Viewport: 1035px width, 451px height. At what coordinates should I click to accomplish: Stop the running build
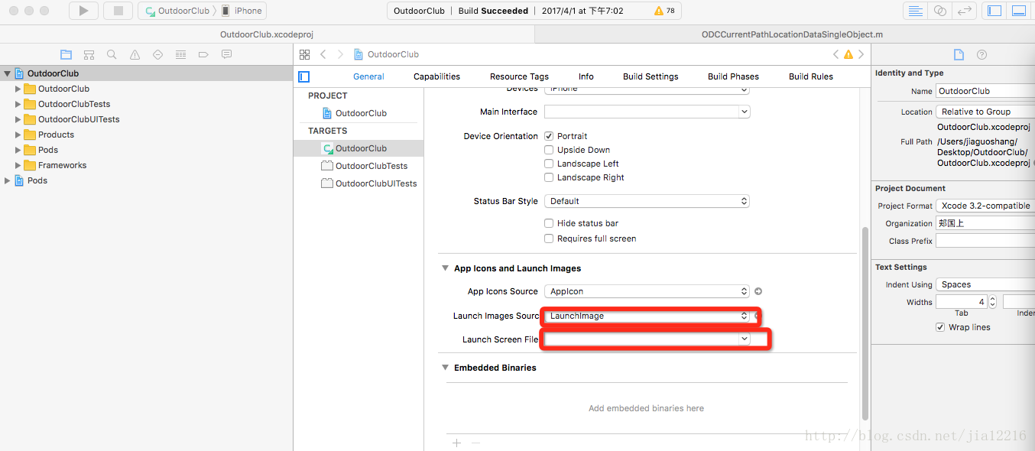(118, 11)
